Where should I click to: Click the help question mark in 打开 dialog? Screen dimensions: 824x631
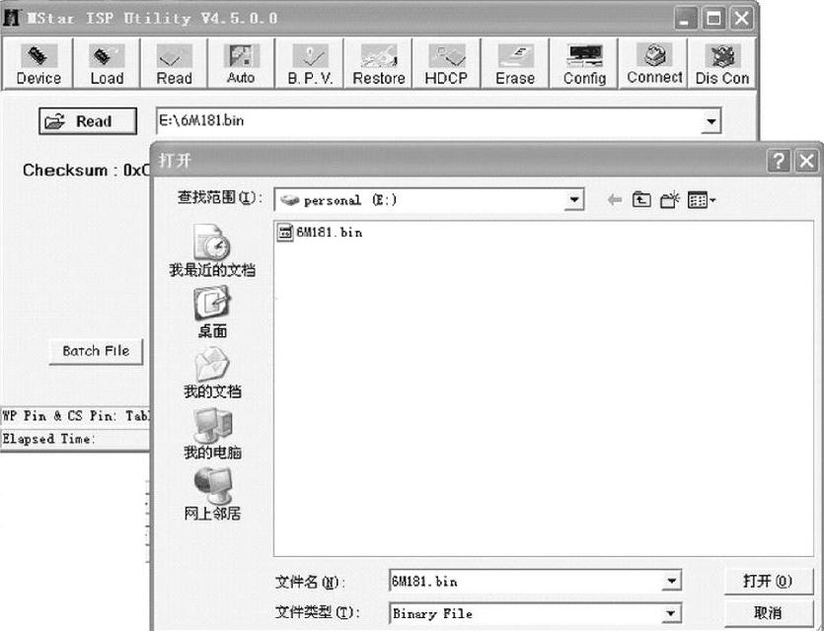779,161
